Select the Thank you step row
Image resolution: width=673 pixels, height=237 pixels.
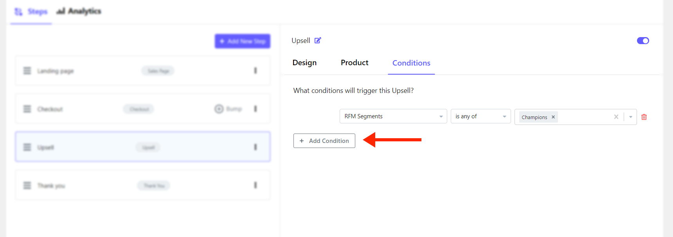pyautogui.click(x=143, y=185)
